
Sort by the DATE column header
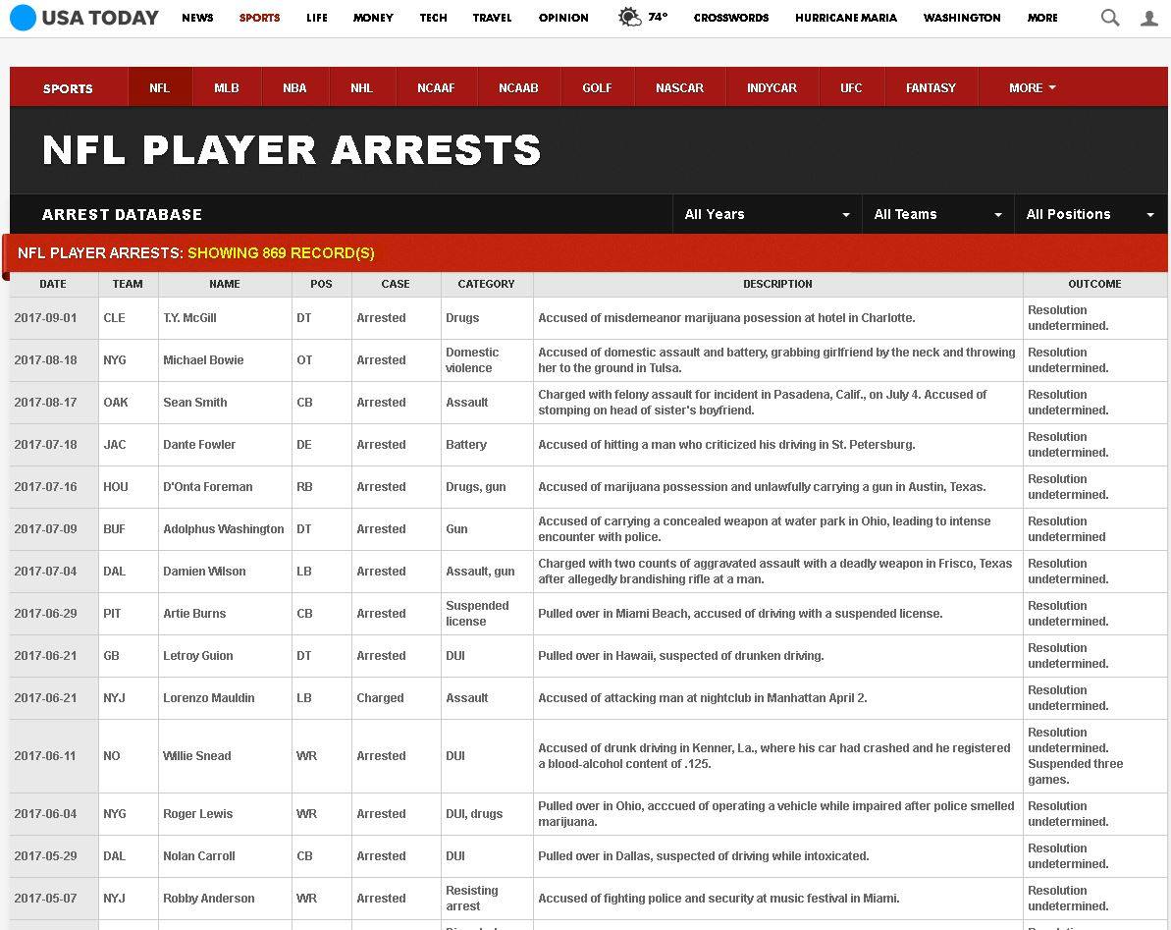coord(53,284)
